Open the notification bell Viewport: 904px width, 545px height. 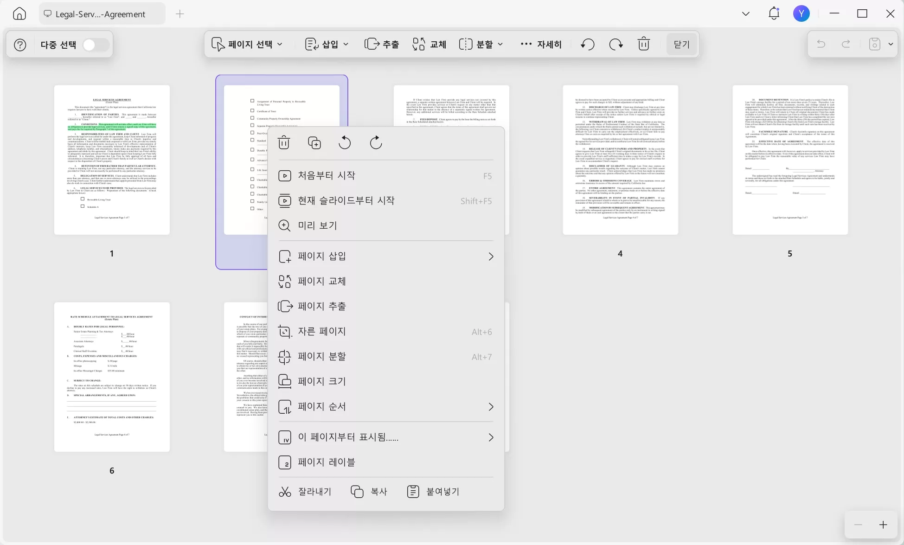773,13
